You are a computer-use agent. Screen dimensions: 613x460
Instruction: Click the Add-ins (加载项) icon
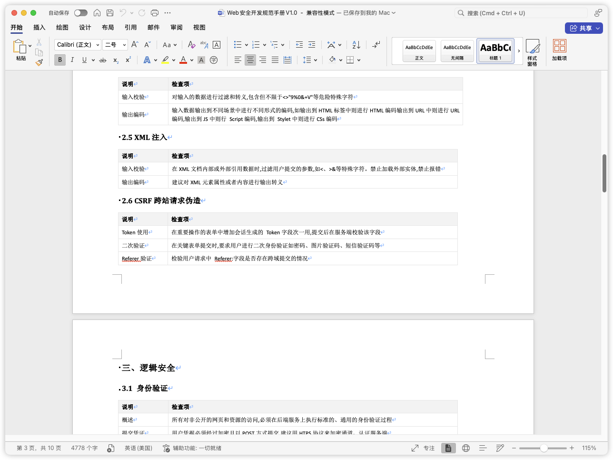coord(559,50)
